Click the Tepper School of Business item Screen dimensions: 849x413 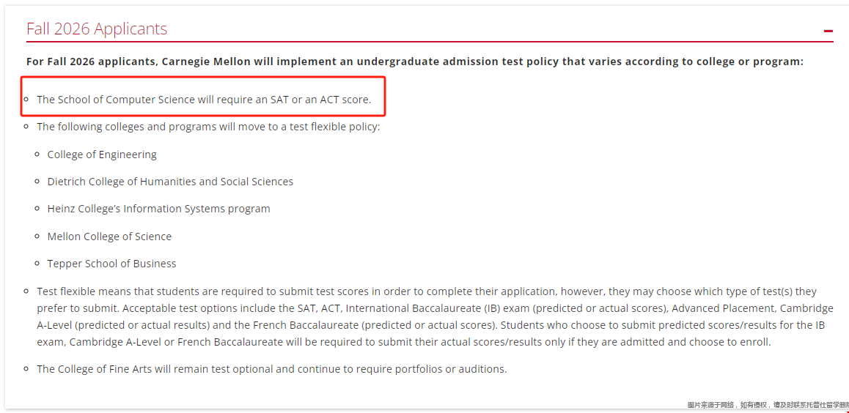coord(111,264)
